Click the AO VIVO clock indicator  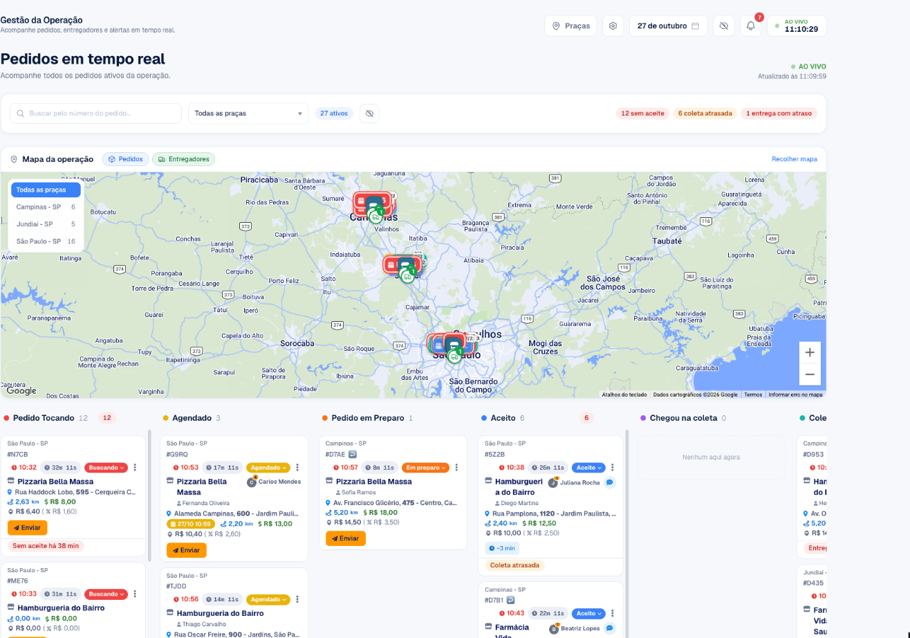pyautogui.click(x=797, y=26)
